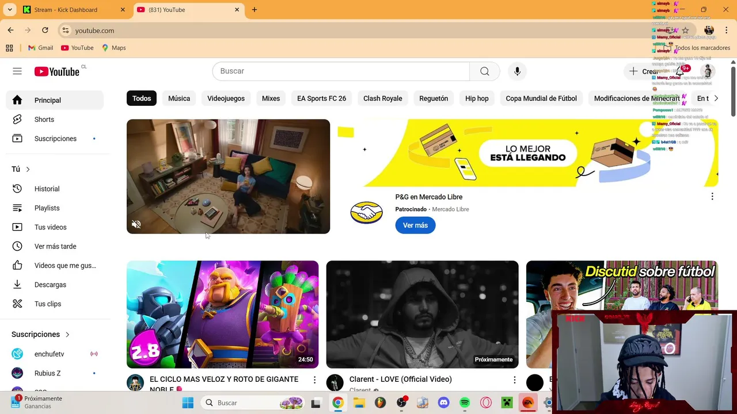This screenshot has height=414, width=737.
Task: Open Rubius Z channel subscription
Action: 55,373
